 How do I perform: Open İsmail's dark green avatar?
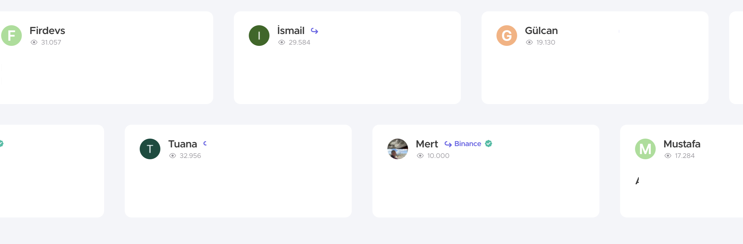tap(259, 36)
